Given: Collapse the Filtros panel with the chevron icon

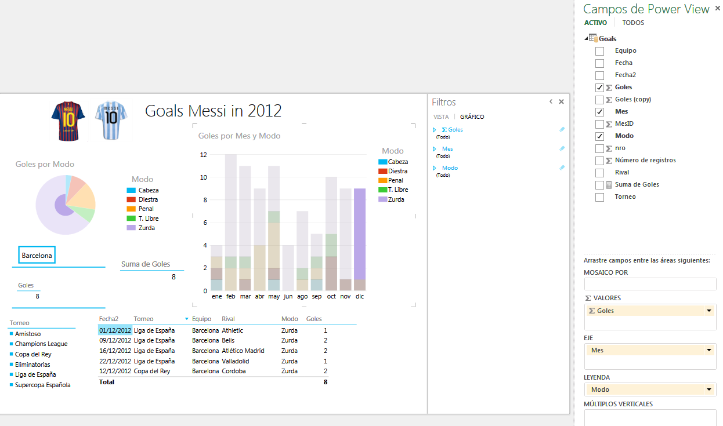Looking at the screenshot, I should coord(550,101).
